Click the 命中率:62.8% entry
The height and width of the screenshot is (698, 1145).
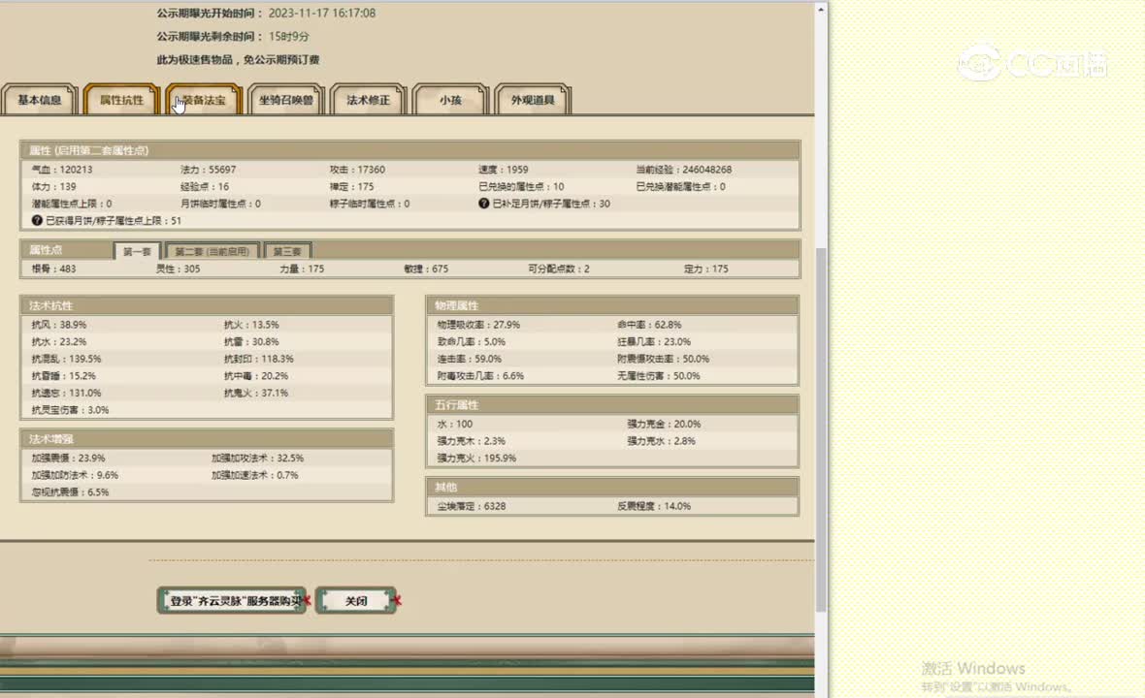click(649, 325)
